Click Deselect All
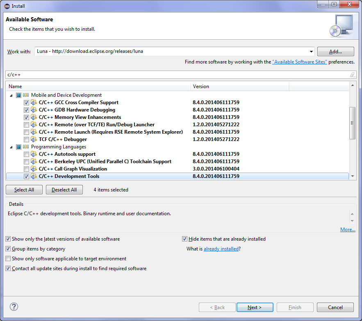The width and height of the screenshot is (362, 321). point(64,189)
